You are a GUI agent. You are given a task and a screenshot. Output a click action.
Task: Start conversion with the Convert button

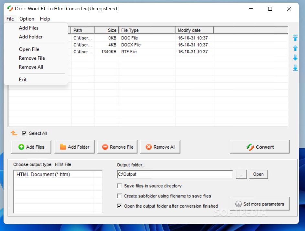tap(260, 147)
